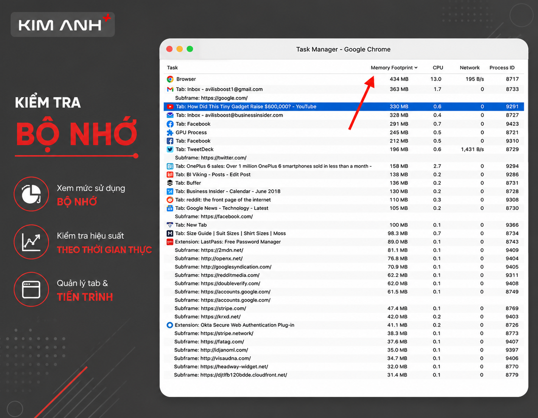Click the line graph performance icon
538x418 pixels.
tap(31, 242)
